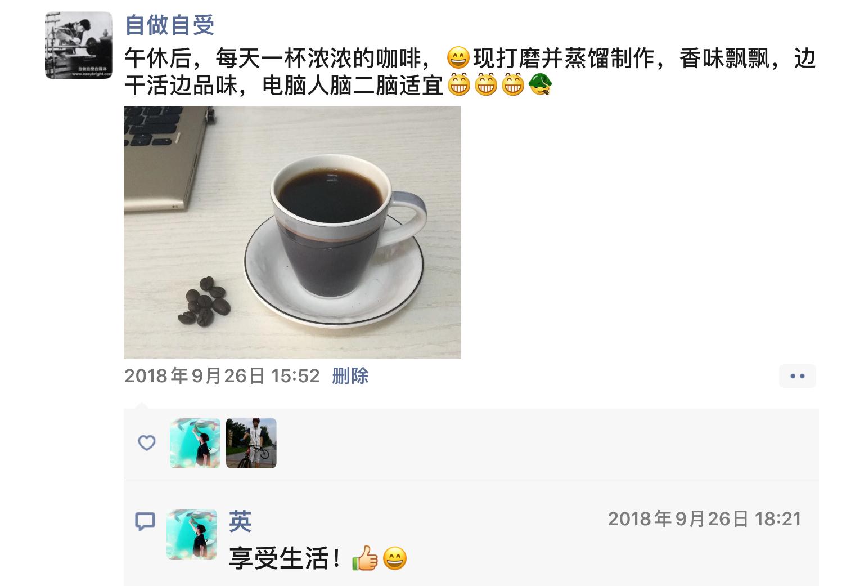Open commenter 英's avatar

click(192, 534)
